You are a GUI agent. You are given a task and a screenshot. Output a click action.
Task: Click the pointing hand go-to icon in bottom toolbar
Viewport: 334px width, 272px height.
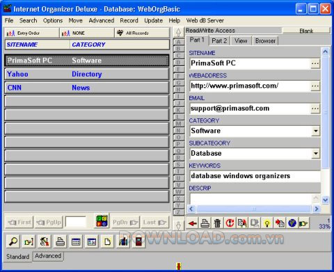(29, 241)
